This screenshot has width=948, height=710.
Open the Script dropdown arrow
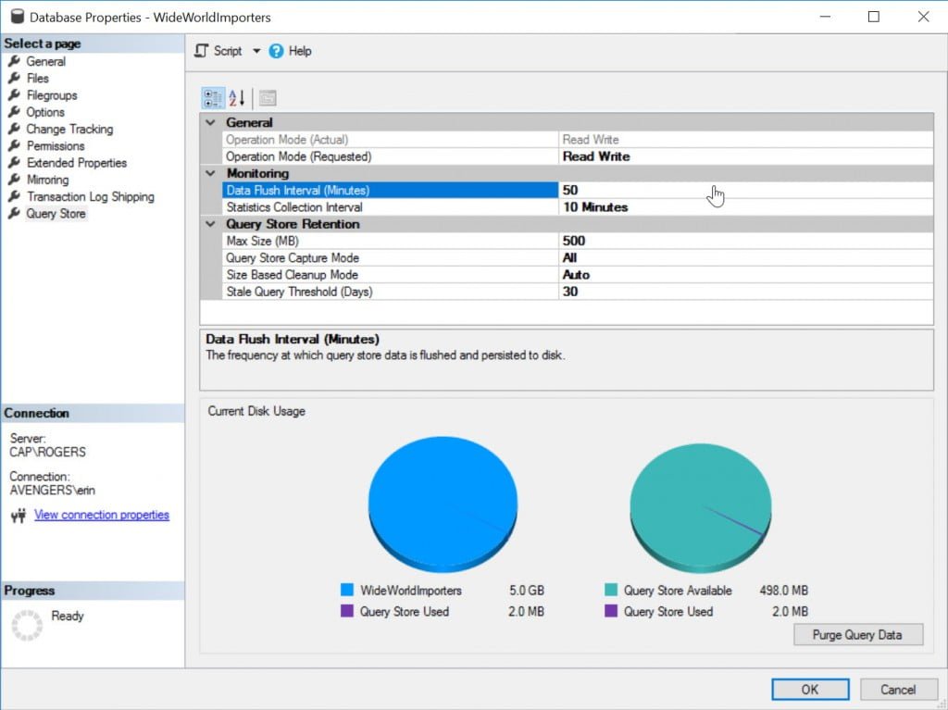(256, 52)
